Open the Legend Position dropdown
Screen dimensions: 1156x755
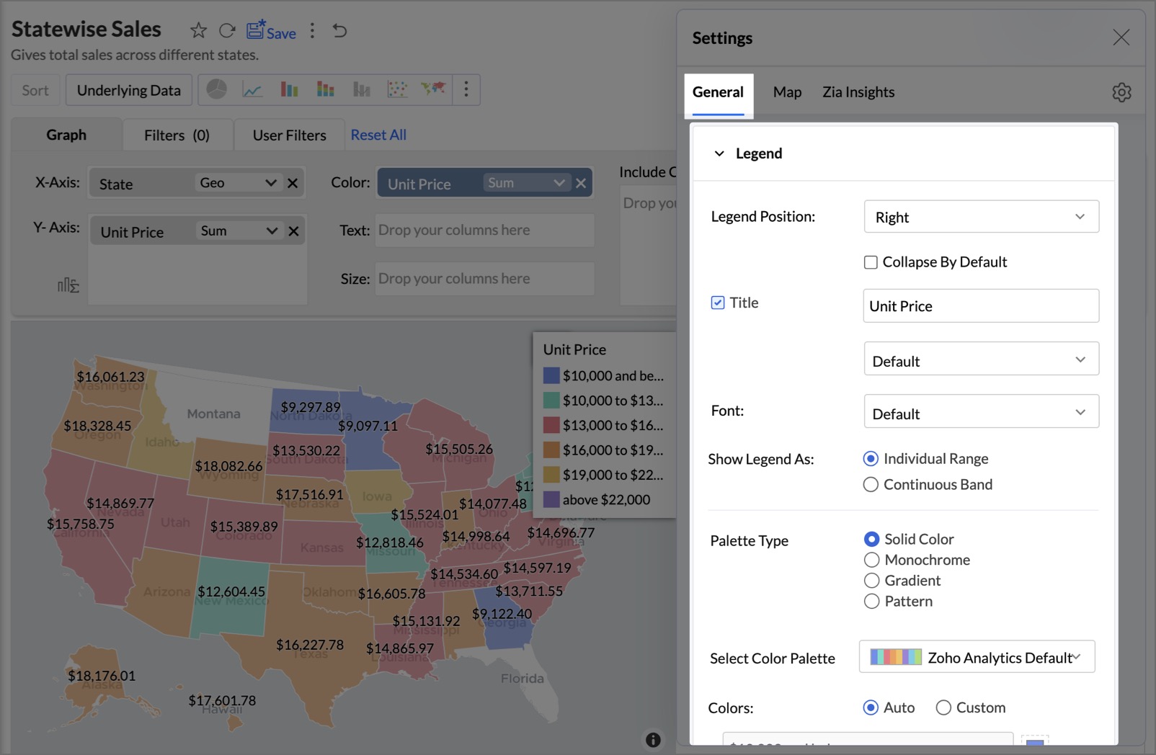point(981,217)
